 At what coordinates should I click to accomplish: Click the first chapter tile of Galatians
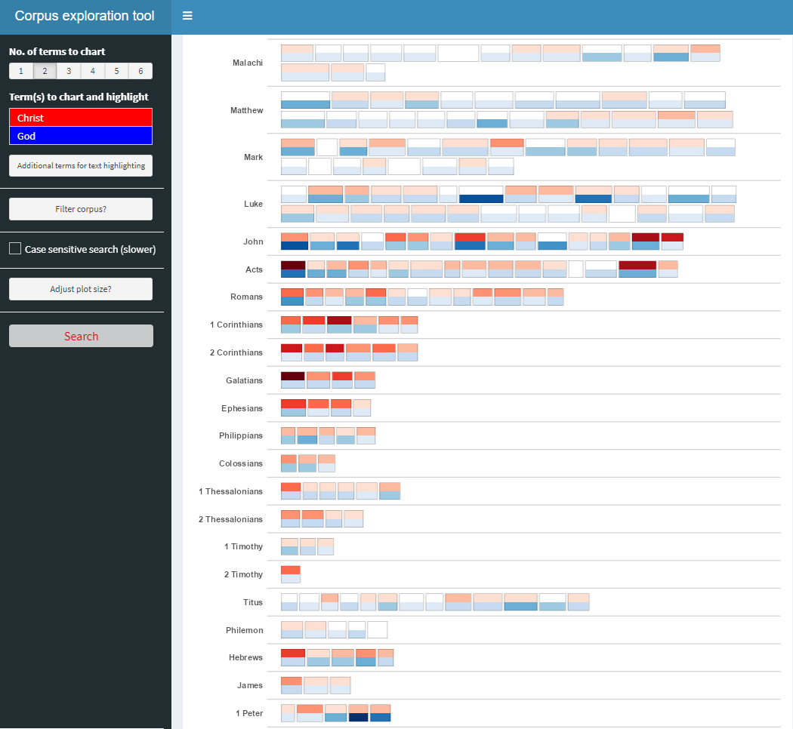pos(293,380)
